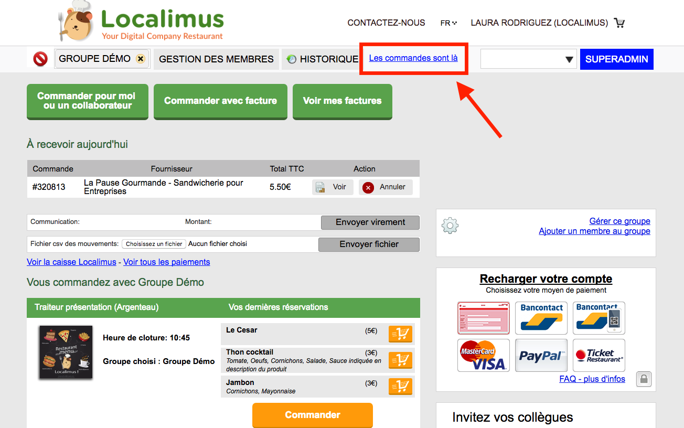Add Le Cesar to cart
Viewport: 684px width, 428px height.
[x=400, y=334]
